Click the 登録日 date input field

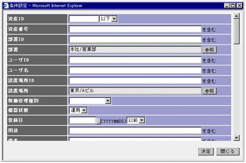(82, 121)
